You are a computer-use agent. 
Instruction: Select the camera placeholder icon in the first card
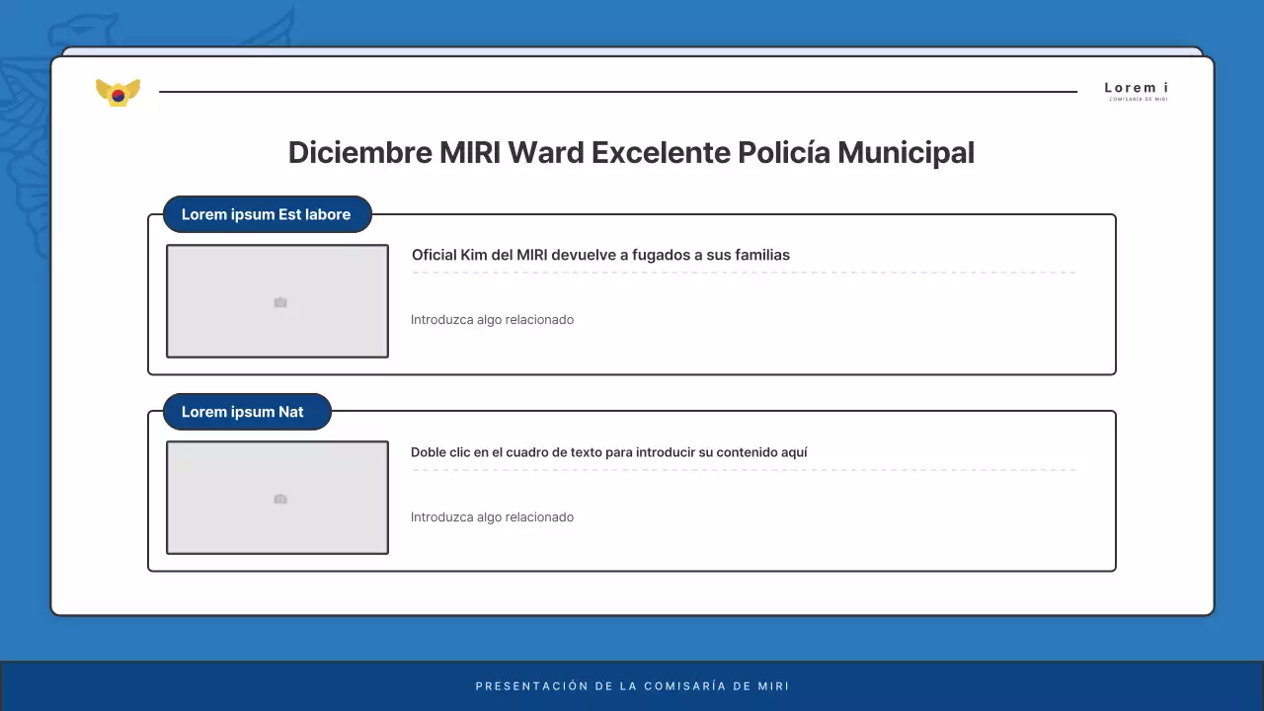[x=279, y=302]
